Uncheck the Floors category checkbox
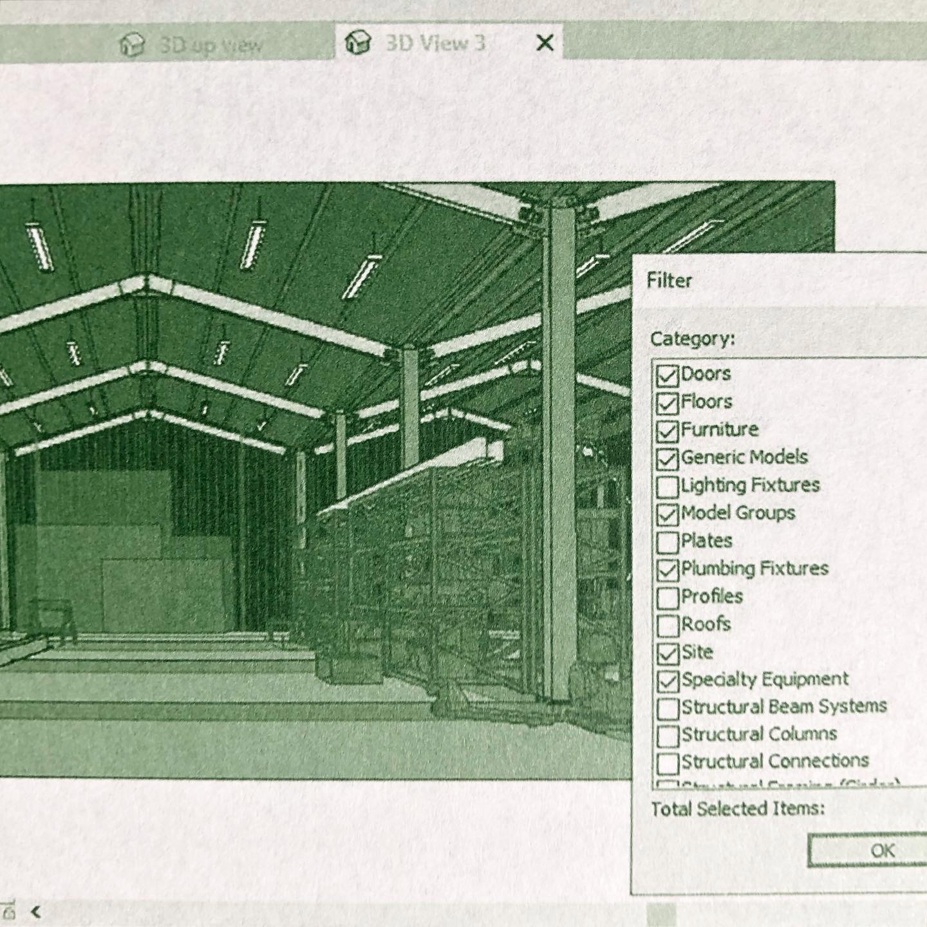The width and height of the screenshot is (927, 927). pyautogui.click(x=668, y=403)
